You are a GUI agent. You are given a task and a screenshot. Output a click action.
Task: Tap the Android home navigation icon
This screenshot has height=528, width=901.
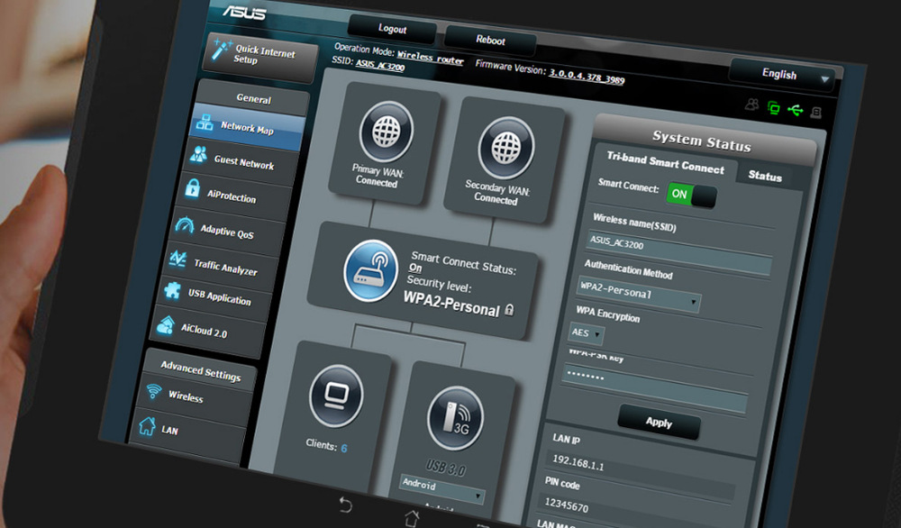click(x=412, y=517)
